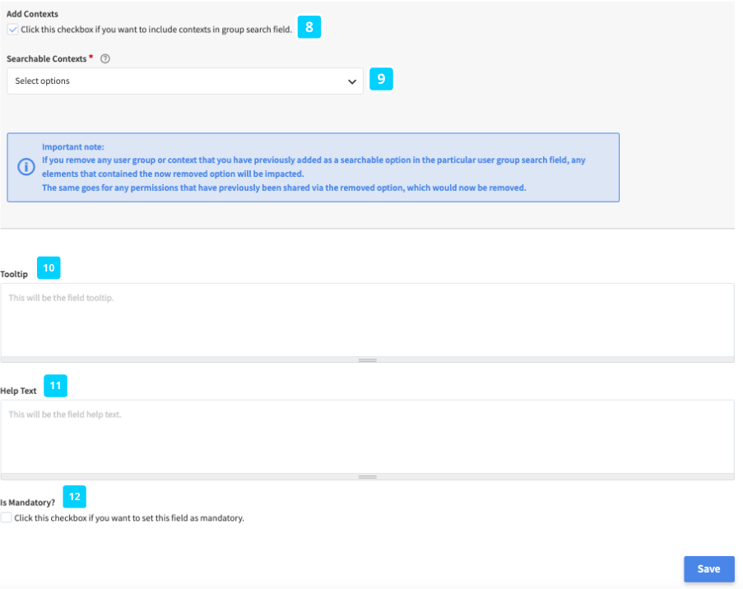Click the number 8 annotation badge

point(309,27)
